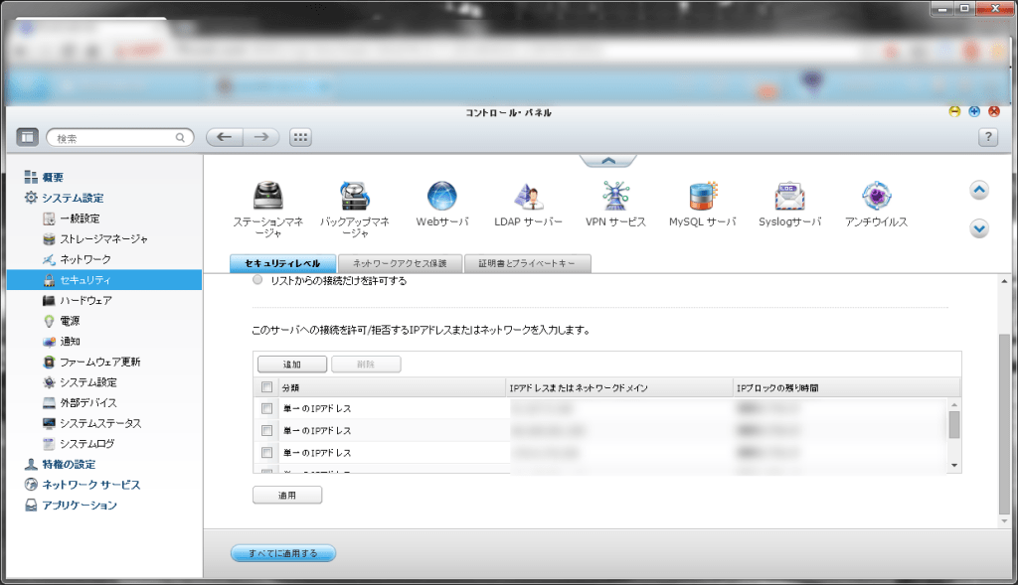Open the Antivirus icon (アンチウイルス)
Viewport: 1018px width, 585px height.
click(876, 195)
